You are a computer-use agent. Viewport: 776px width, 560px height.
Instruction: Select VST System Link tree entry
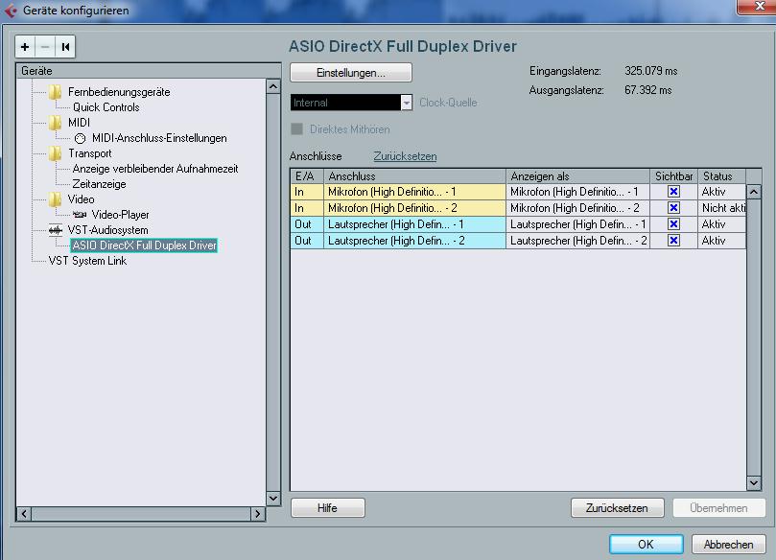87,261
